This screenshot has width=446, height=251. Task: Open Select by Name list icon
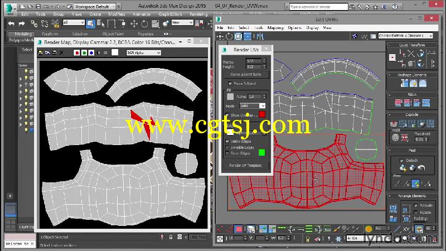pos(100,23)
